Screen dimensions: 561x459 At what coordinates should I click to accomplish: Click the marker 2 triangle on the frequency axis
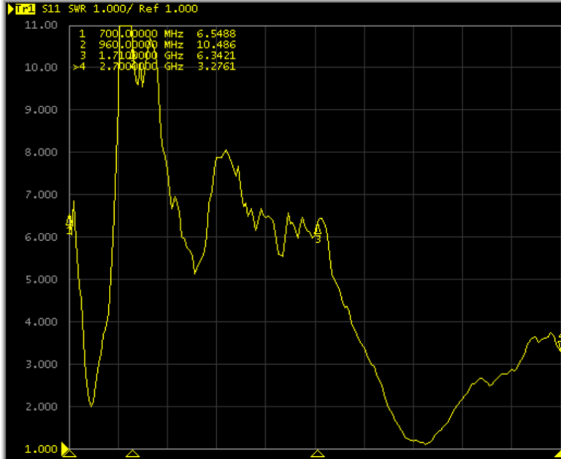pos(133,454)
